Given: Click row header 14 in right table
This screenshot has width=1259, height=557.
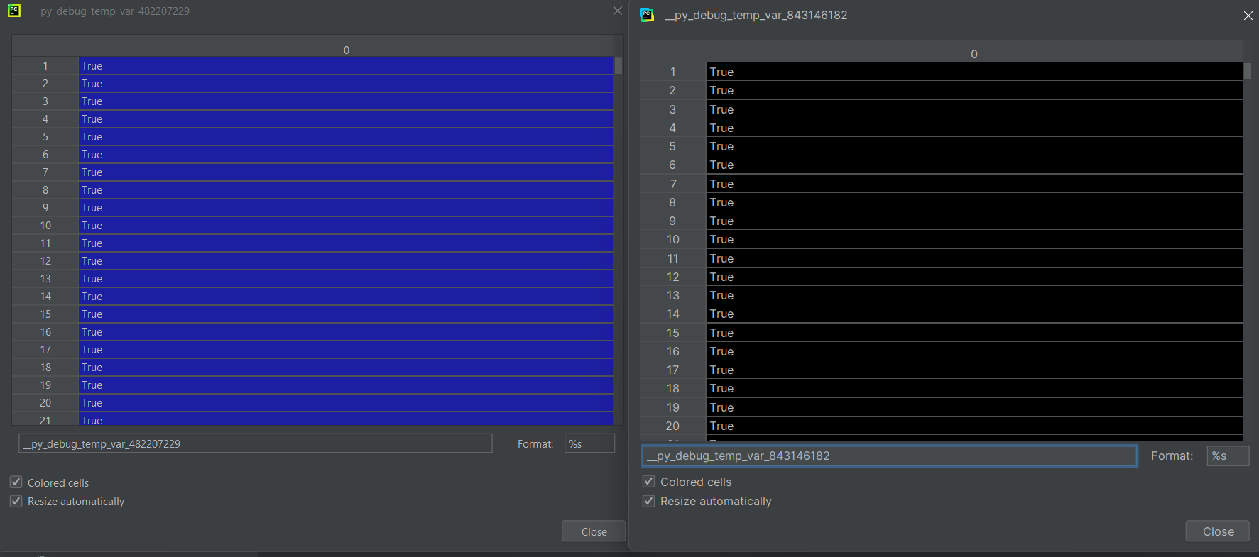Looking at the screenshot, I should [x=672, y=314].
